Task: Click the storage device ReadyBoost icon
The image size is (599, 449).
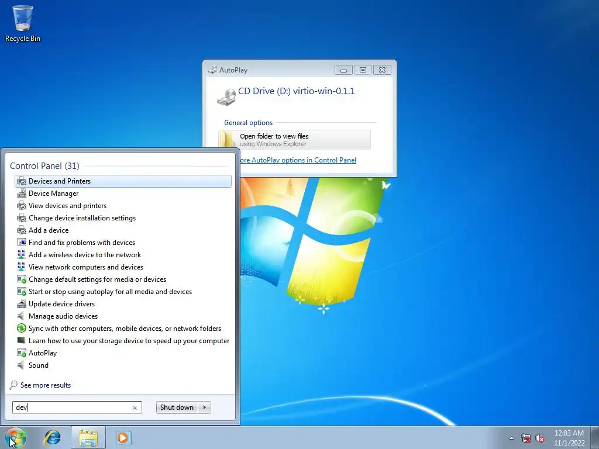Action: (x=22, y=340)
